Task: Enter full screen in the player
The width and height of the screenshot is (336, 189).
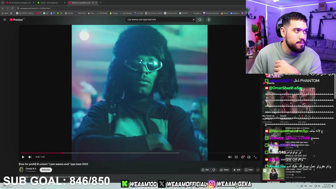Action: (255, 157)
